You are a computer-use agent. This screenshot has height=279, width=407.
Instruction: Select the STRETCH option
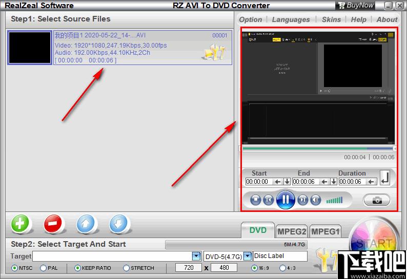pos(126,268)
